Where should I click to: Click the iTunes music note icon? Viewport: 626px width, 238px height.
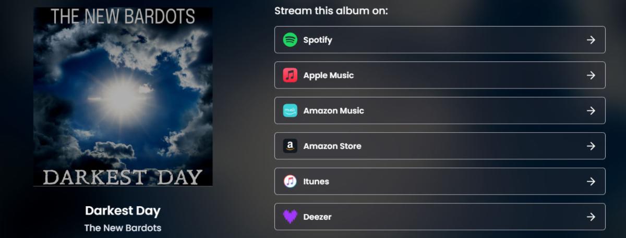pyautogui.click(x=290, y=181)
